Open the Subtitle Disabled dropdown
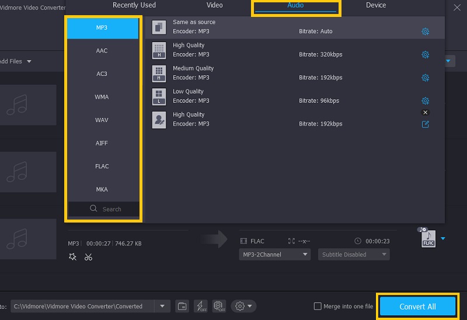 coord(354,255)
